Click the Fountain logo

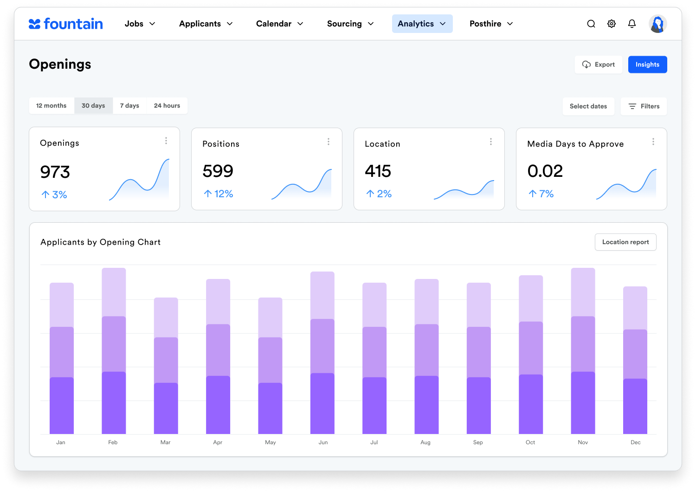pyautogui.click(x=66, y=24)
